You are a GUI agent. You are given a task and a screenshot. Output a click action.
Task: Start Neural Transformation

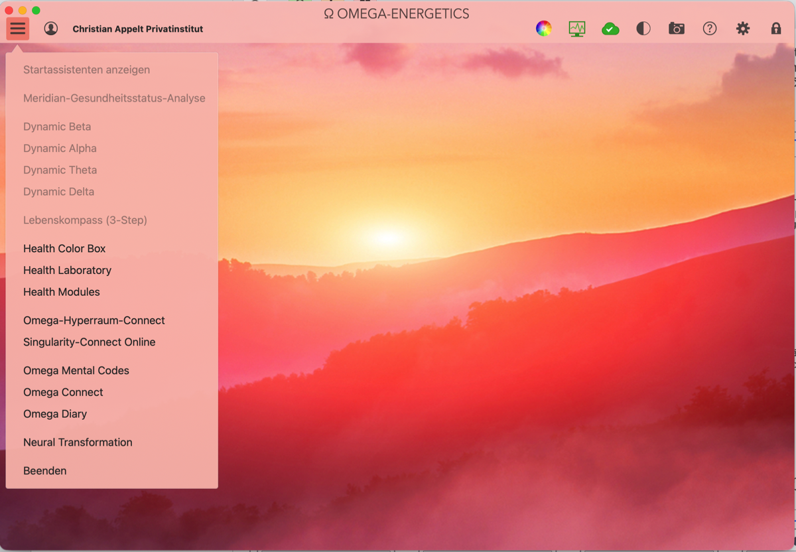tap(78, 443)
